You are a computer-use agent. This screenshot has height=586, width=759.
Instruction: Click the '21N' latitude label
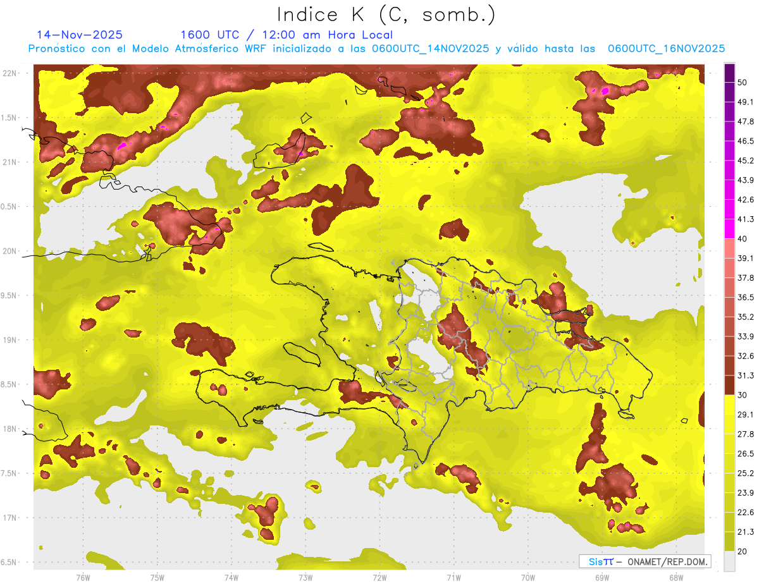(x=10, y=162)
